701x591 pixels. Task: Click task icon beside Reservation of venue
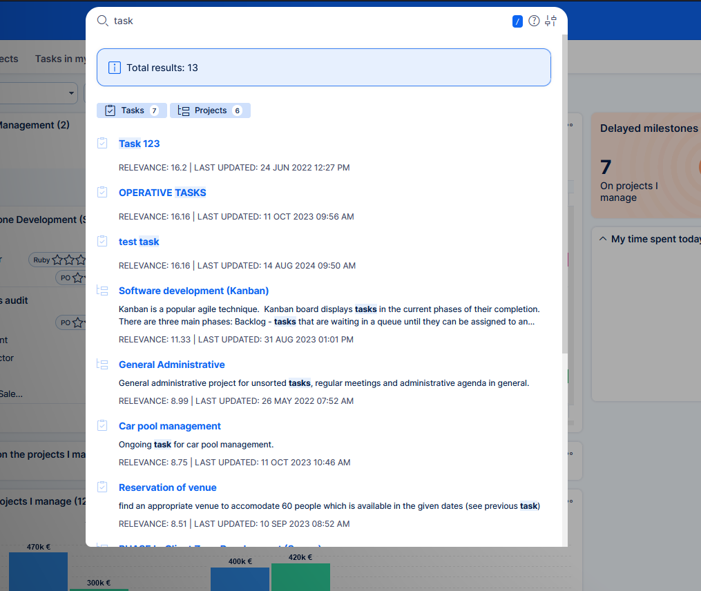click(102, 487)
